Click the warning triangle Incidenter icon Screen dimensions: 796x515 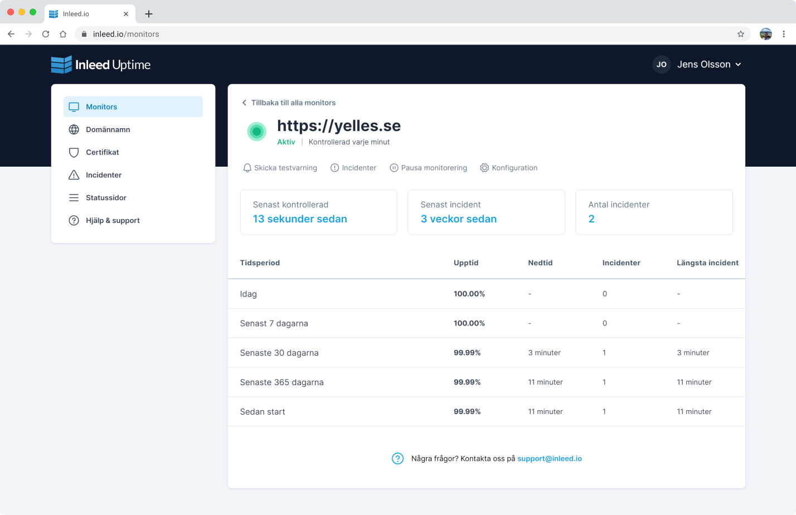coord(74,175)
